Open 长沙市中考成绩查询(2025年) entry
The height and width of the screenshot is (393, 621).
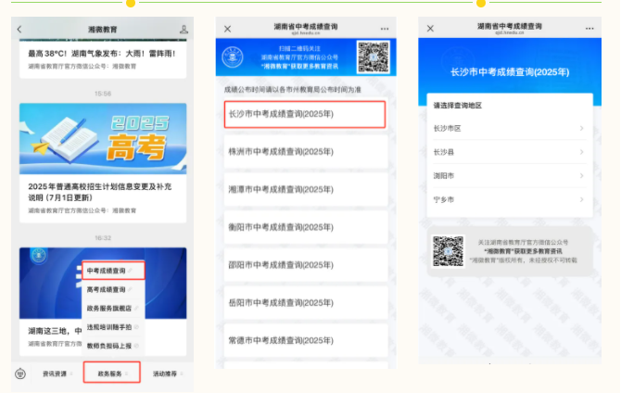point(305,114)
